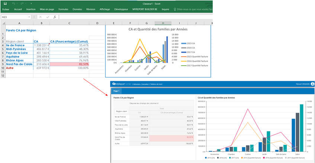The width and height of the screenshot is (315, 163).
Task: Click the red Autre cell
Action: [19, 68]
